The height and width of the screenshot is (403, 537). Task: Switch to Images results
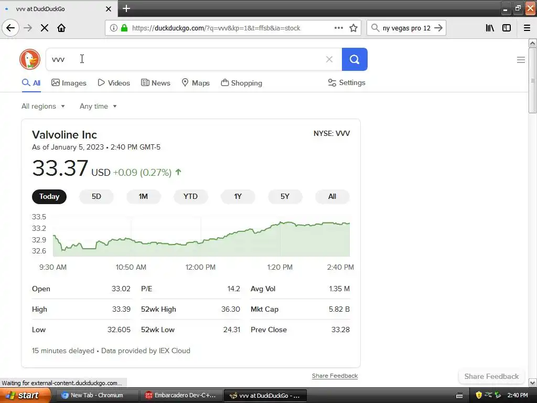tap(69, 82)
